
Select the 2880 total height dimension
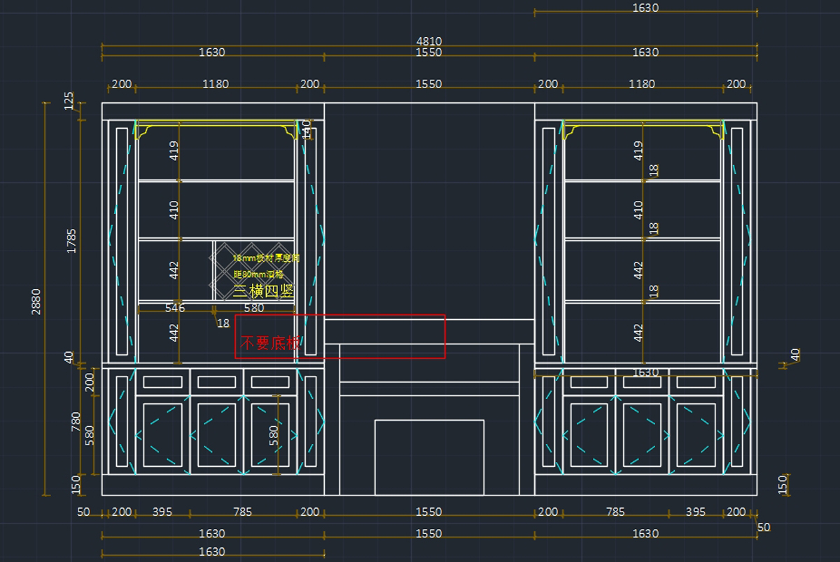(36, 301)
